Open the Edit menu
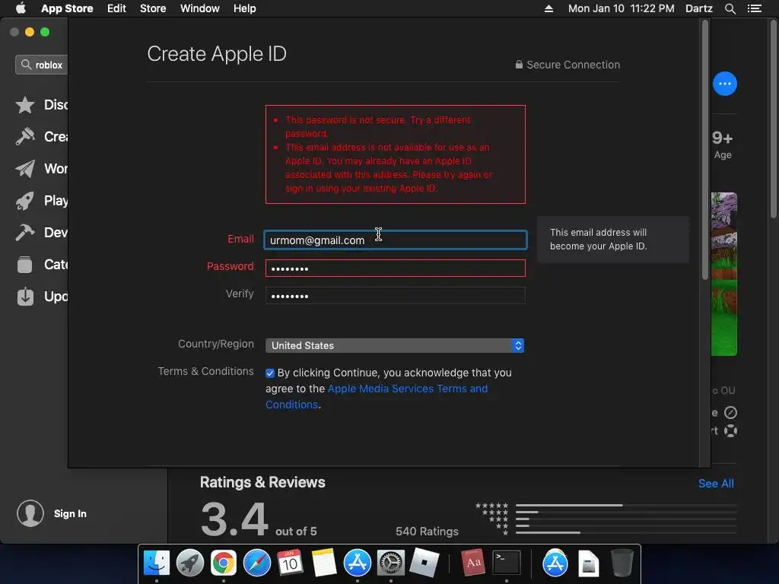This screenshot has width=779, height=584. 116,8
